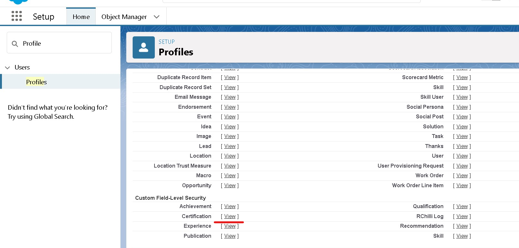Open the App Launcher grid icon
The width and height of the screenshot is (519, 248).
click(x=17, y=16)
